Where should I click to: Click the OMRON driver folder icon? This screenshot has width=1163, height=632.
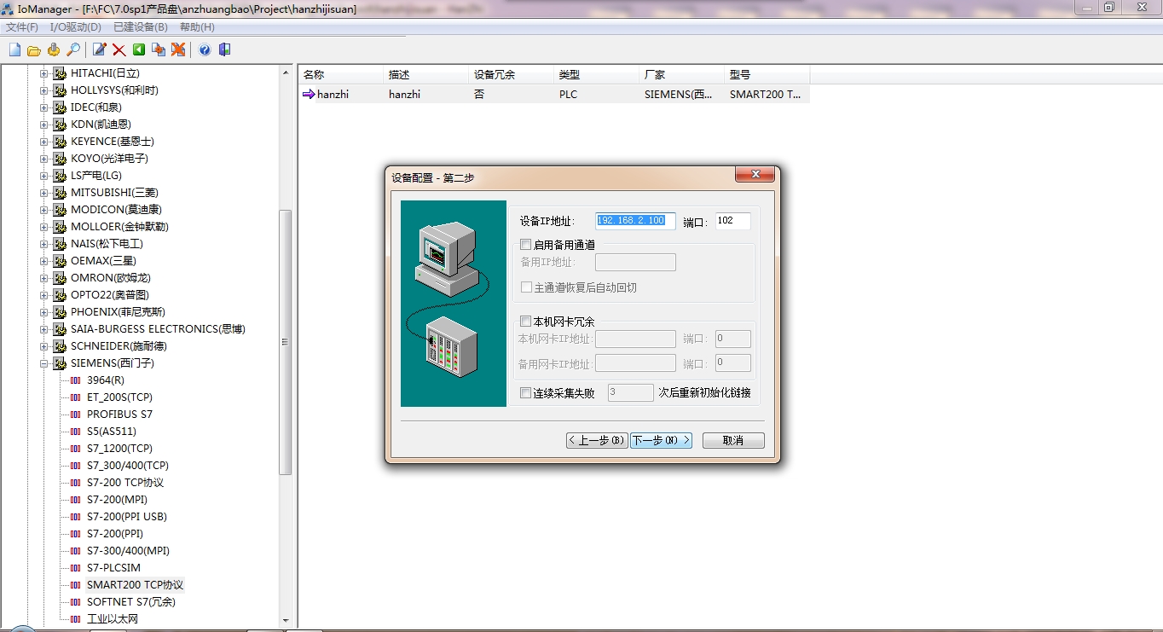(x=60, y=278)
